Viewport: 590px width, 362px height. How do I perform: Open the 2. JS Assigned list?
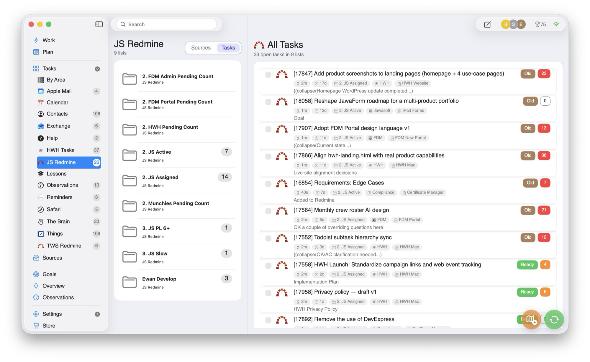[x=178, y=181]
